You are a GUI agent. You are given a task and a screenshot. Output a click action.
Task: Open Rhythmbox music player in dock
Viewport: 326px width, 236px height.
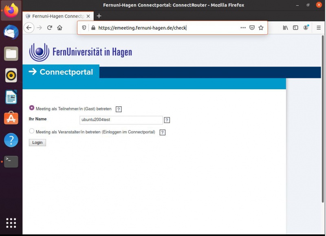[11, 75]
